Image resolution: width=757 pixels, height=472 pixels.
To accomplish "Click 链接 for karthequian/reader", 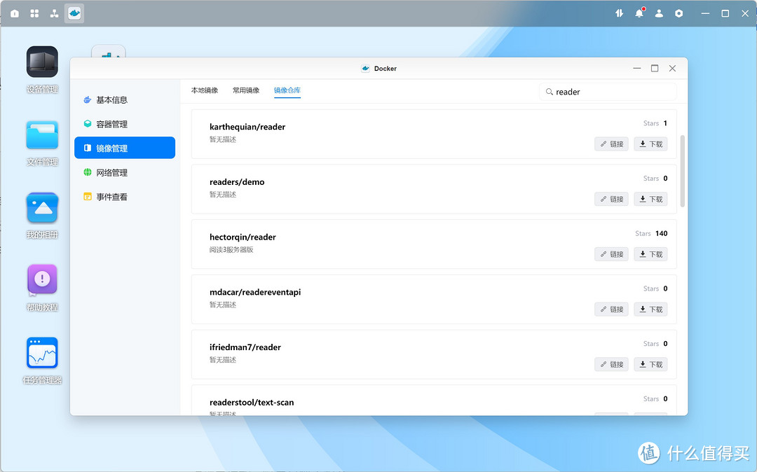I will point(612,144).
